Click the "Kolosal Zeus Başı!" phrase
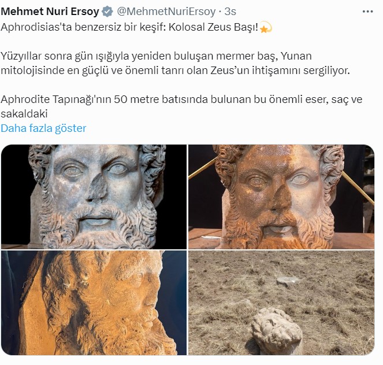The width and height of the screenshot is (383, 365). (213, 27)
